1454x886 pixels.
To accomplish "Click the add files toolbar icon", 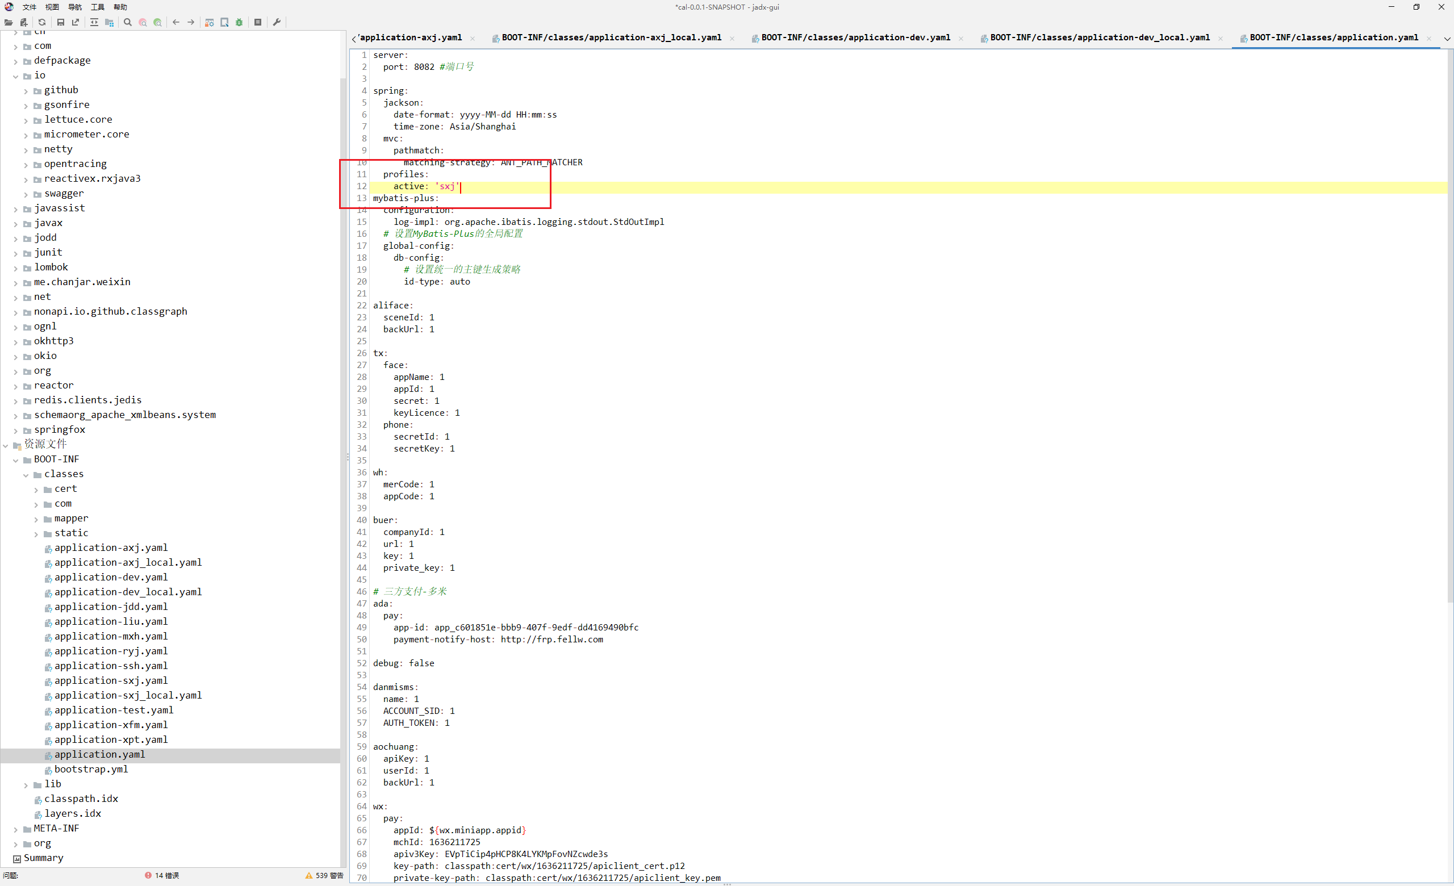I will click(x=24, y=22).
